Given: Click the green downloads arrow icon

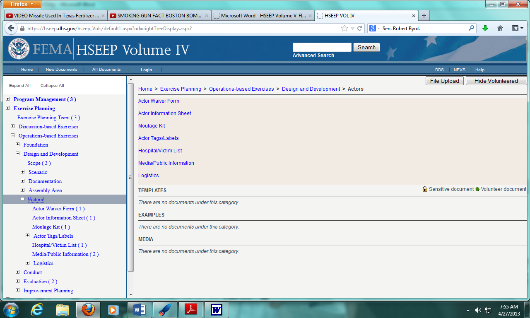Looking at the screenshot, I should tap(485, 28).
